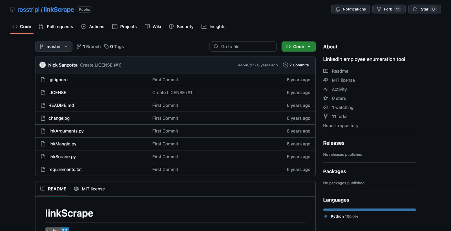Open the Activity link in About
The height and width of the screenshot is (231, 451).
pyautogui.click(x=335, y=89)
